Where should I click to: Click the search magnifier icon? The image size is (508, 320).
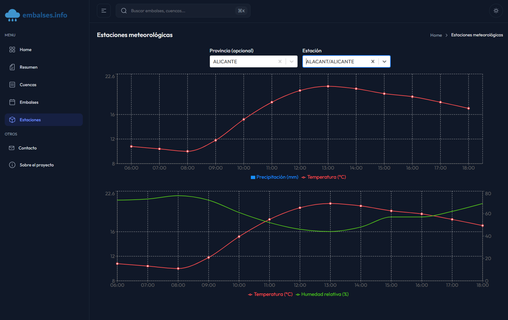[124, 11]
